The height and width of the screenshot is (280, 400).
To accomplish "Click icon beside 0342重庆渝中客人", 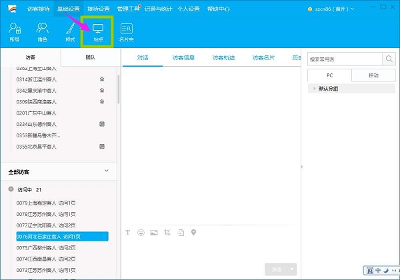I will coord(102,91).
